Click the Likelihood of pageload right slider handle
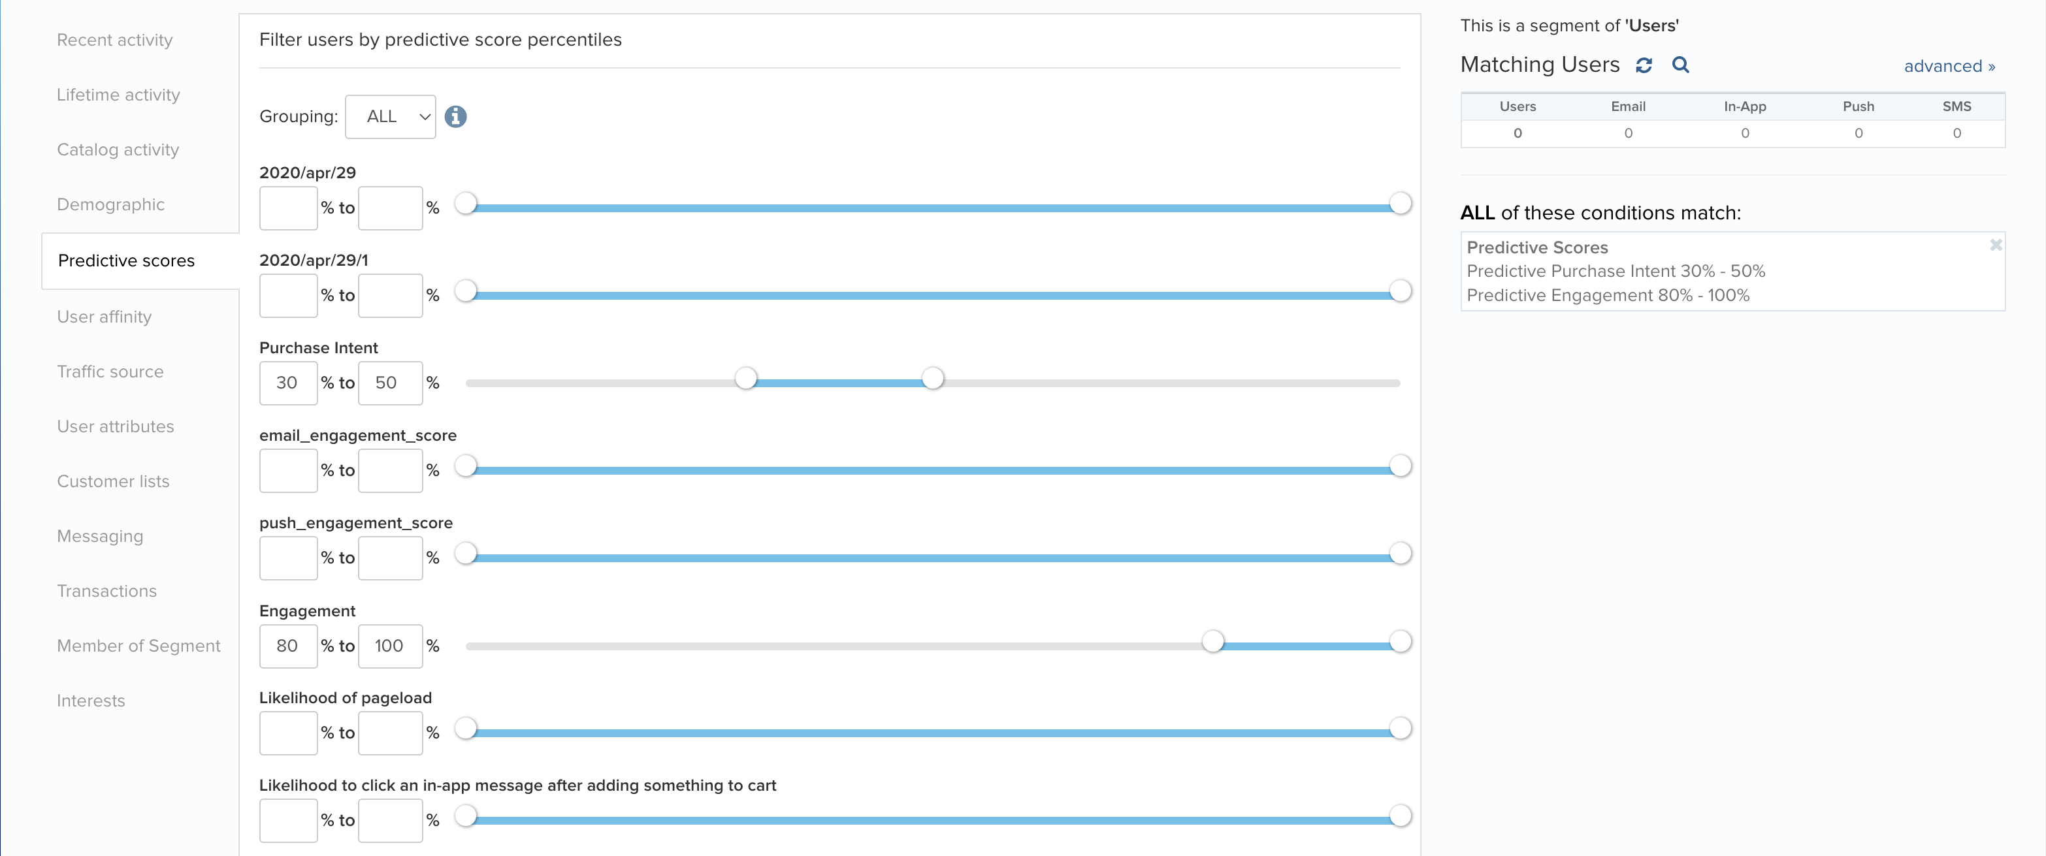This screenshot has width=2046, height=856. [1399, 729]
